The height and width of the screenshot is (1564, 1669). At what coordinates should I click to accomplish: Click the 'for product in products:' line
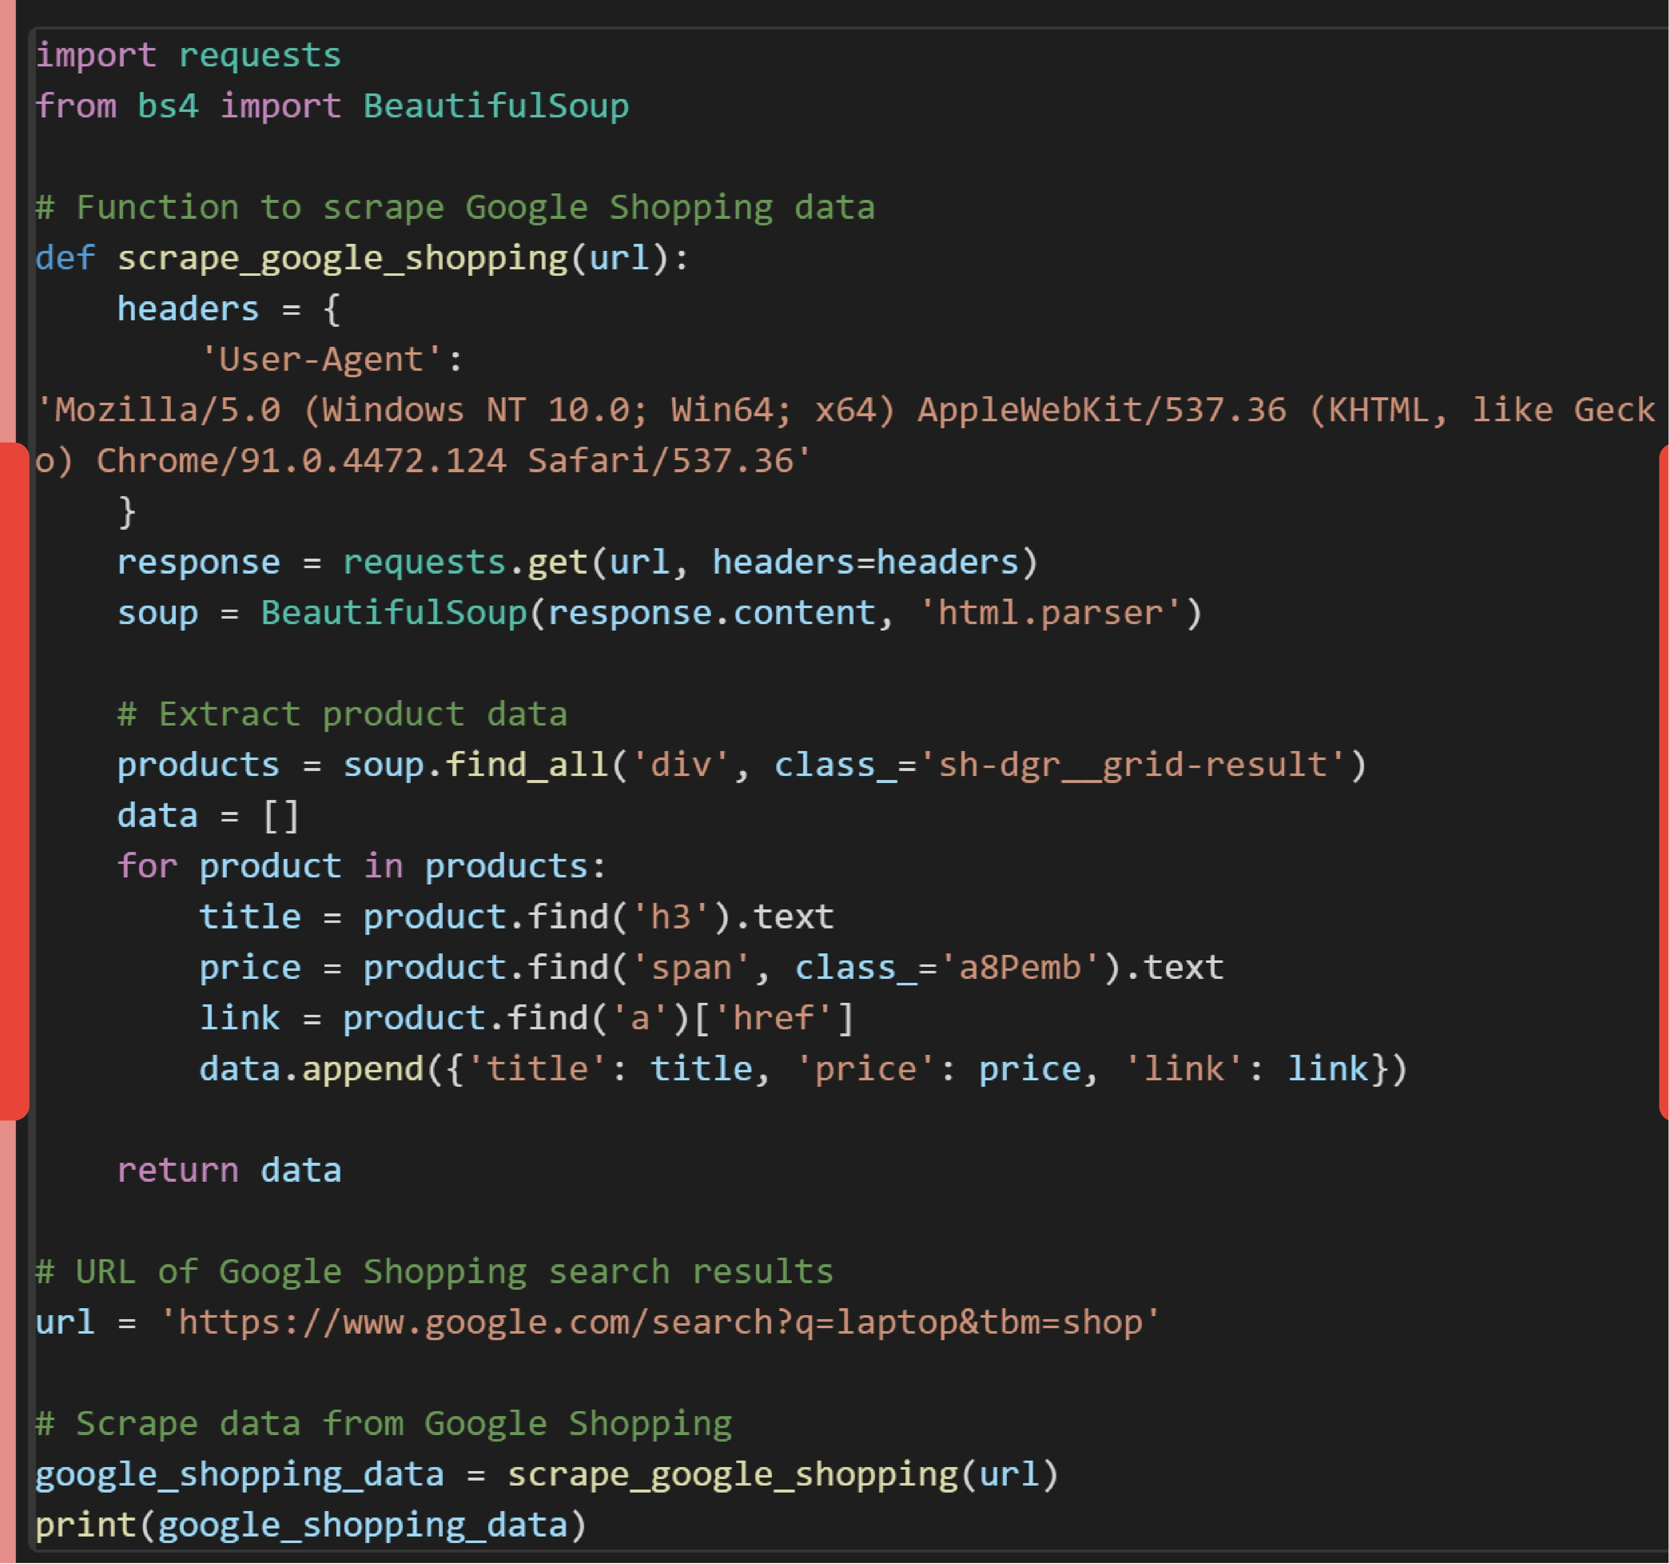361,866
